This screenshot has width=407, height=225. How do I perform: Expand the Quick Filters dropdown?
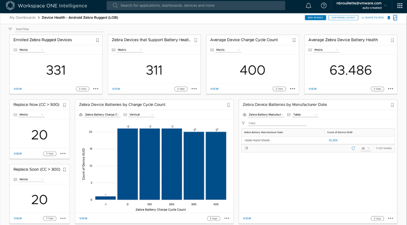click(373, 17)
